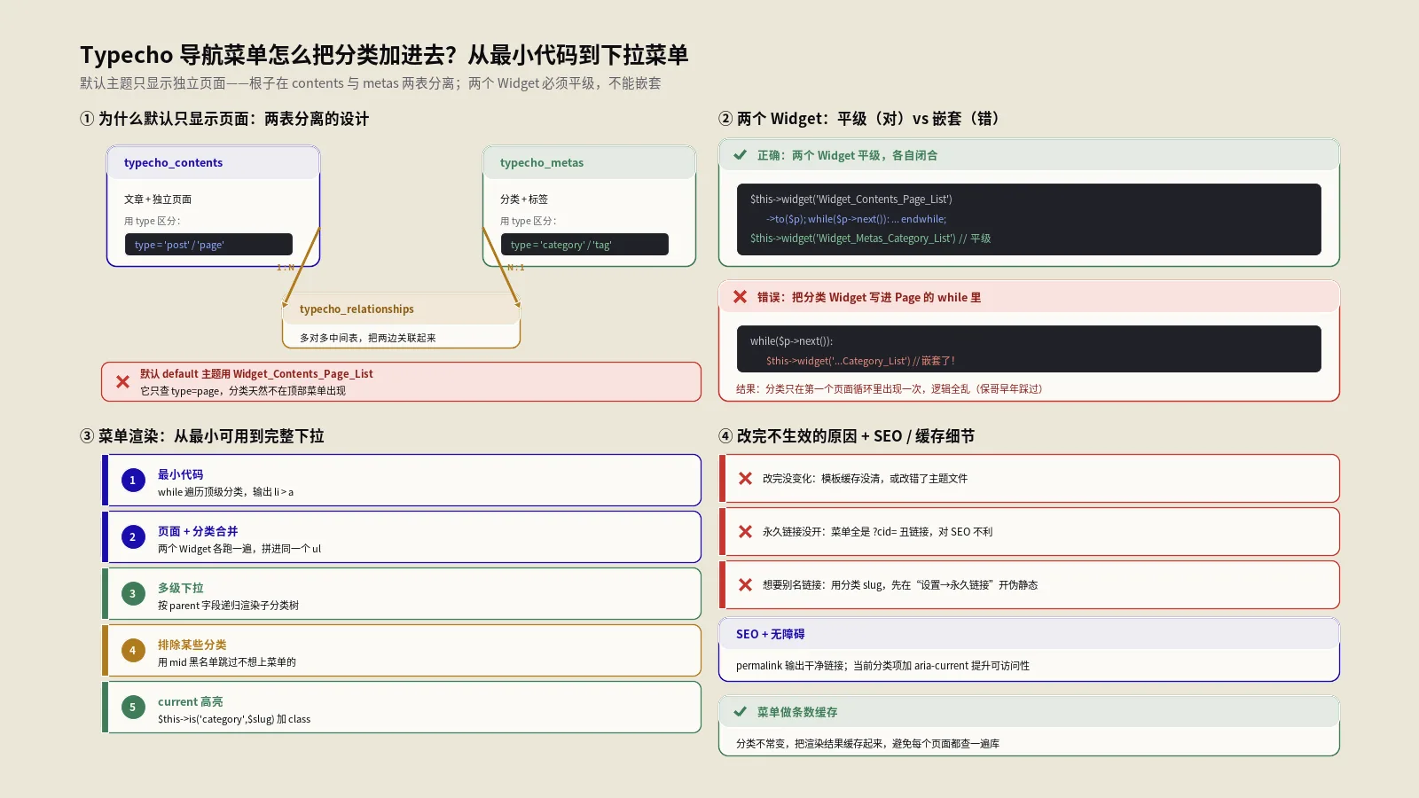Click the text 多对多中间表，把两边关联起来

pyautogui.click(x=368, y=338)
